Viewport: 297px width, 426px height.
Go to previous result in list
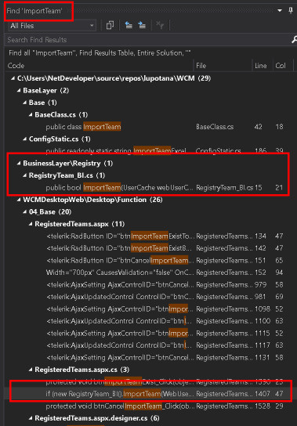[129, 26]
